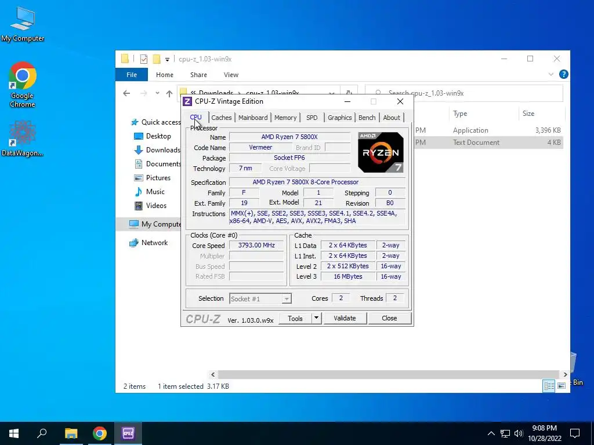594x445 pixels.
Task: Open Desktop in navigation pane
Action: (153, 136)
